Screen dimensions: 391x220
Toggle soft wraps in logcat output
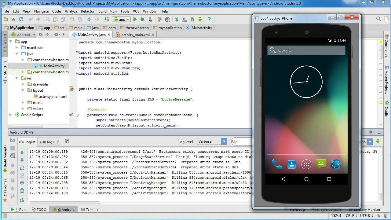click(x=22, y=168)
